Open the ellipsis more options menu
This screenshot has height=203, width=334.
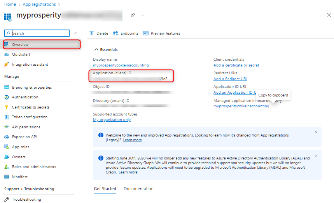click(x=142, y=15)
